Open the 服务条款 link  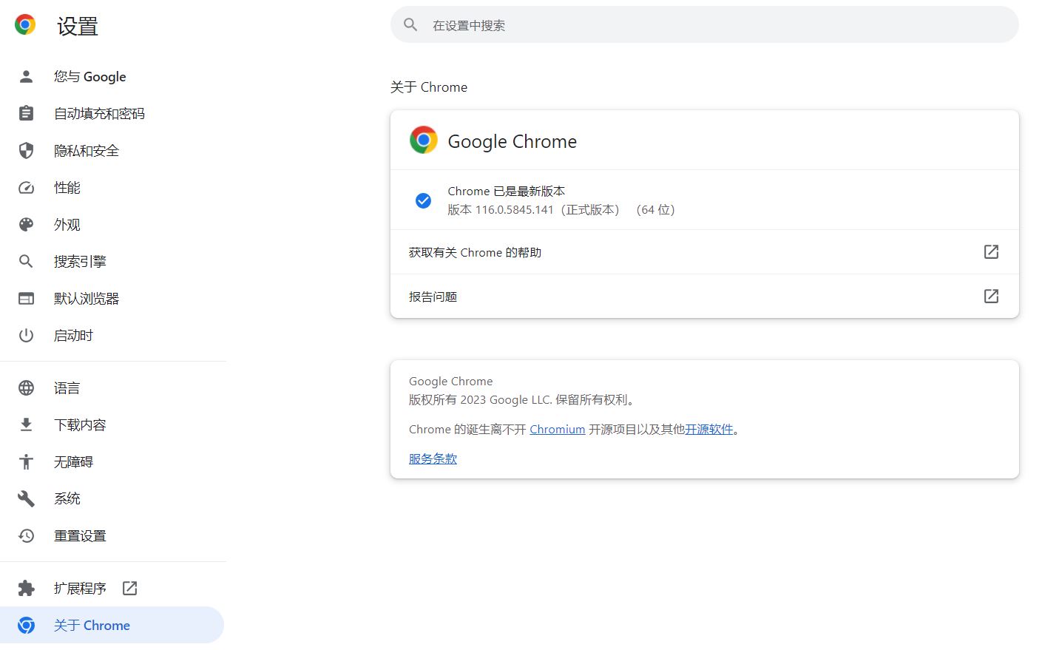[433, 458]
